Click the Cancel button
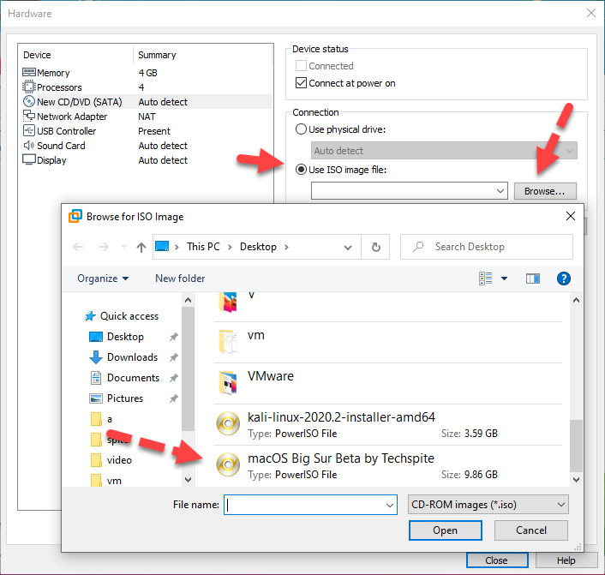The image size is (605, 575). (x=531, y=530)
